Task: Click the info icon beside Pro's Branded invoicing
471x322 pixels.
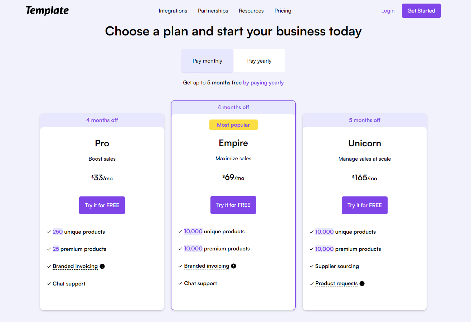Action: pos(102,266)
